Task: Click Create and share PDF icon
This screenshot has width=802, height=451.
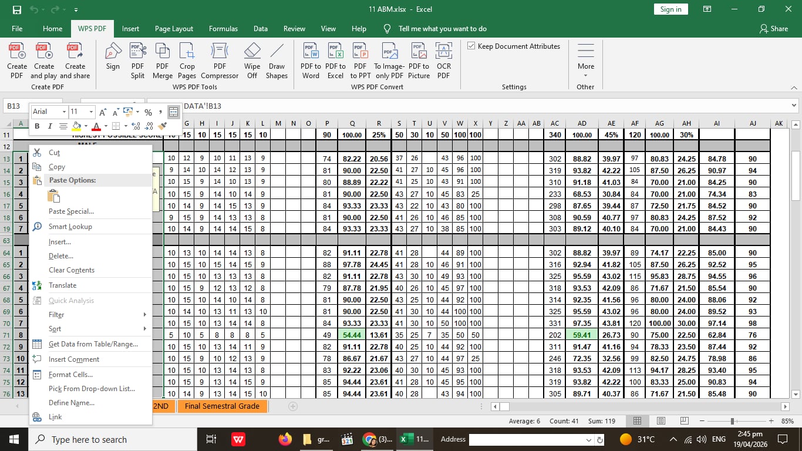Action: [x=75, y=61]
